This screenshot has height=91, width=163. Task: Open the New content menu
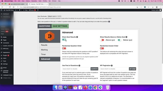pyautogui.click(x=25, y=10)
